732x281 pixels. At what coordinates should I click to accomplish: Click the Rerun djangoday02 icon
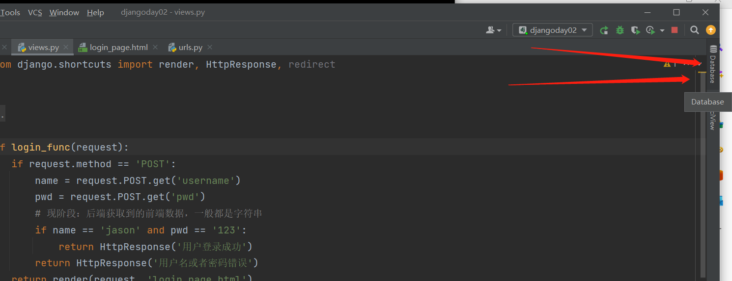click(x=604, y=30)
